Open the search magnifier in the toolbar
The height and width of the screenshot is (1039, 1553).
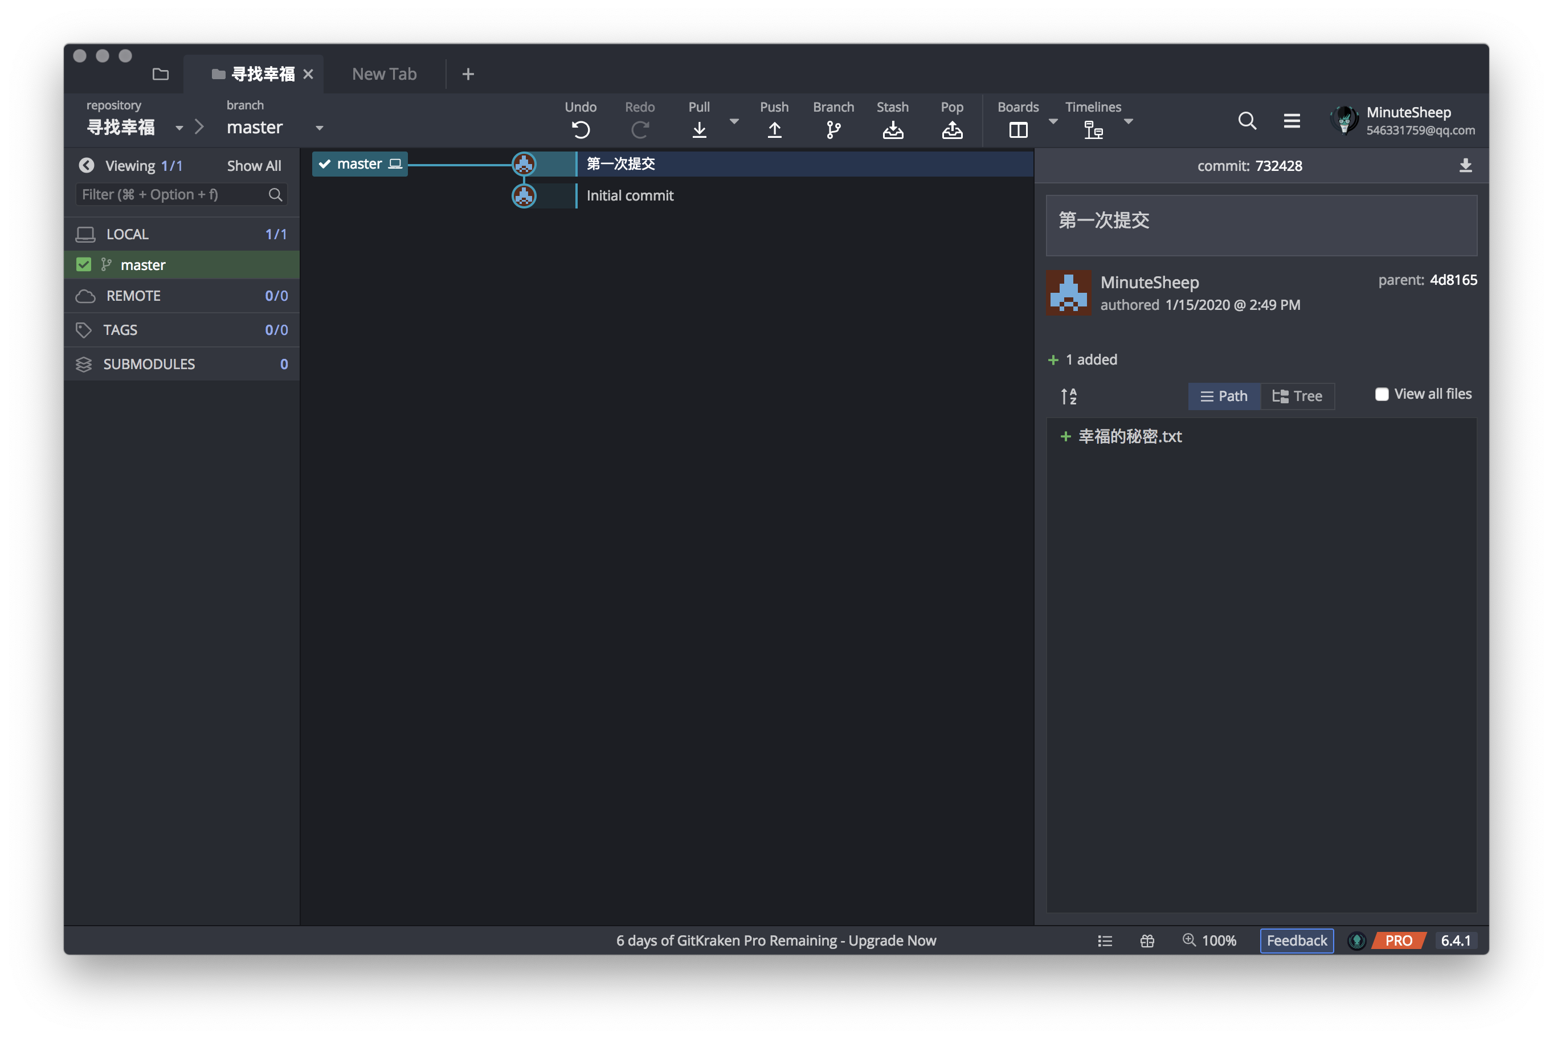point(1247,121)
